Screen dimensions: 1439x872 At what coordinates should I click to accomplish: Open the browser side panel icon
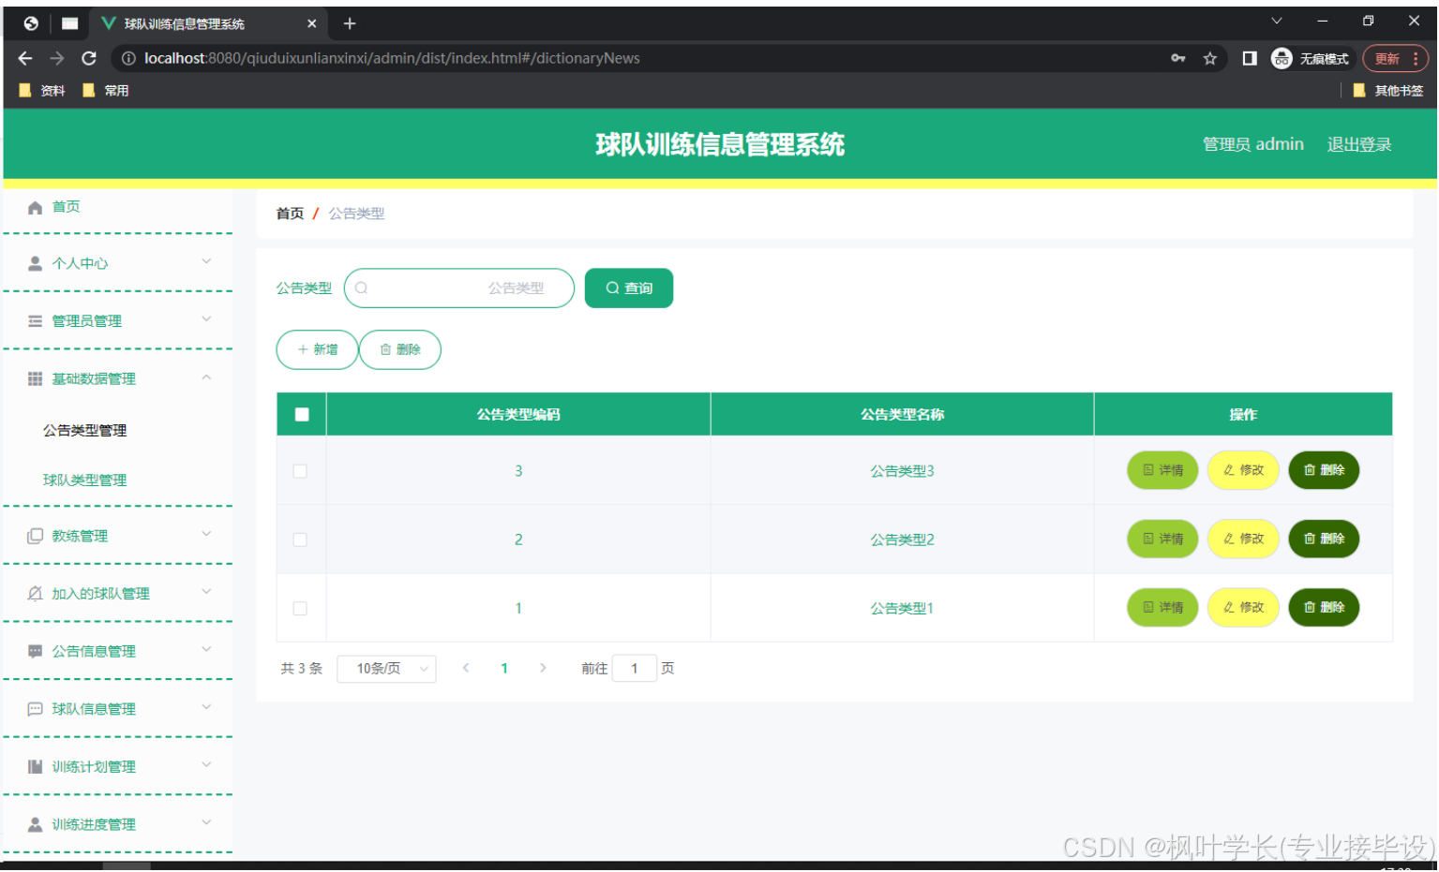tap(1250, 58)
